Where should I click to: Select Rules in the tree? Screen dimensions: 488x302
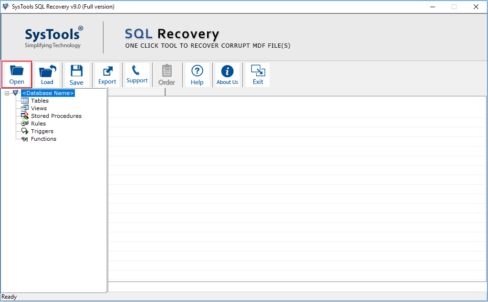coord(38,123)
